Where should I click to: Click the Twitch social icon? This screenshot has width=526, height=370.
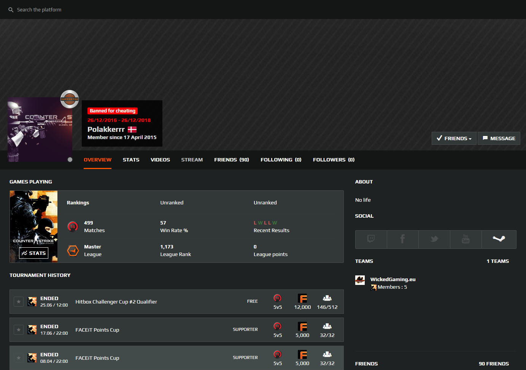tap(371, 239)
